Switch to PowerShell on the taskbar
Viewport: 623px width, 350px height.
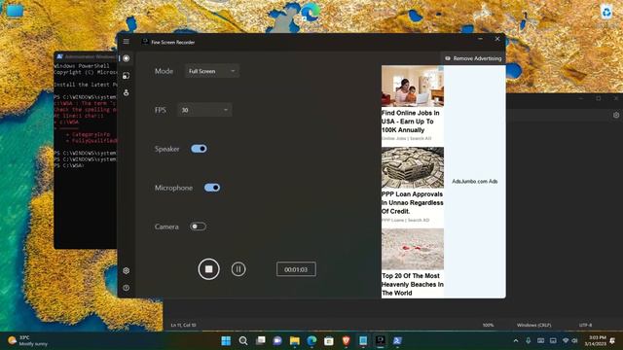397,340
